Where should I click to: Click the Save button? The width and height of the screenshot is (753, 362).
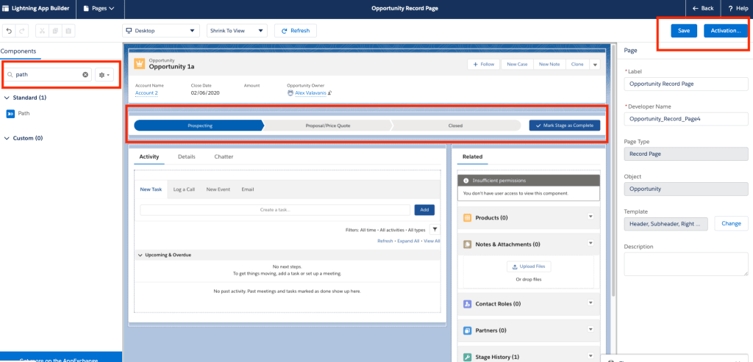click(683, 31)
